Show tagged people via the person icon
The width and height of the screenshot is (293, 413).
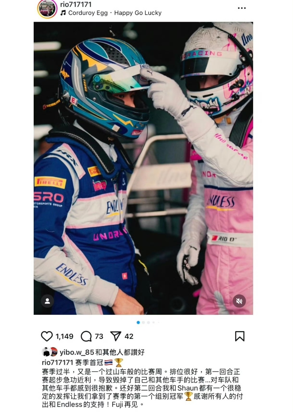click(47, 301)
